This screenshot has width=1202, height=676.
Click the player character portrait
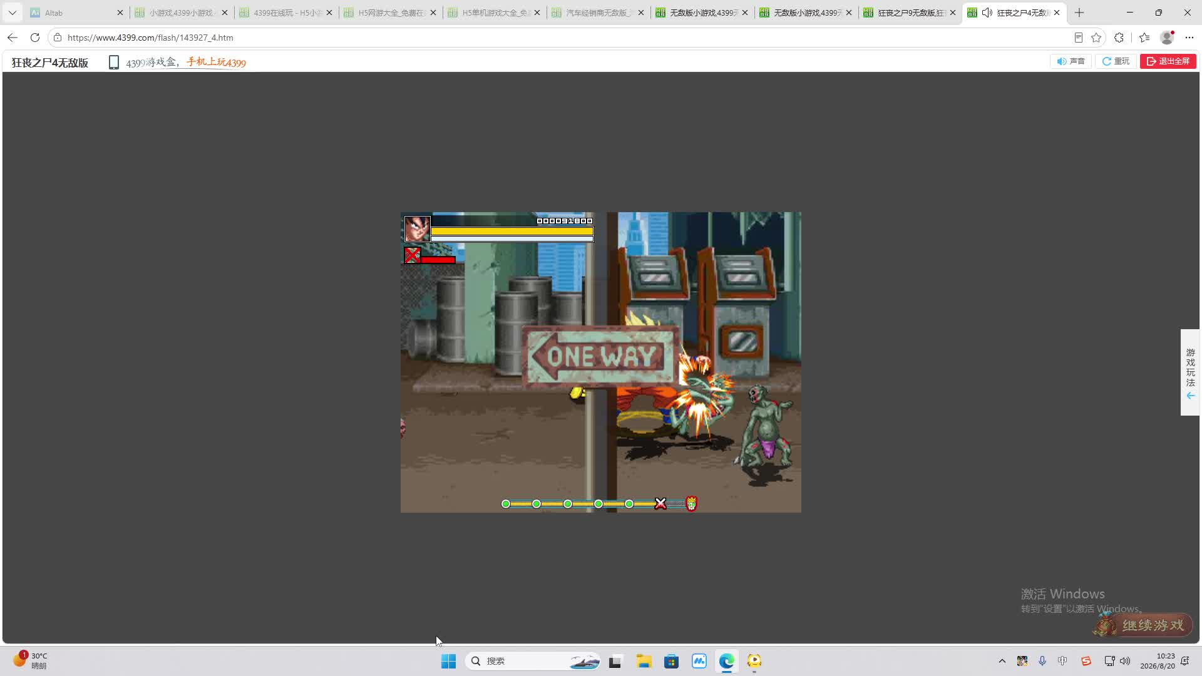[417, 228]
